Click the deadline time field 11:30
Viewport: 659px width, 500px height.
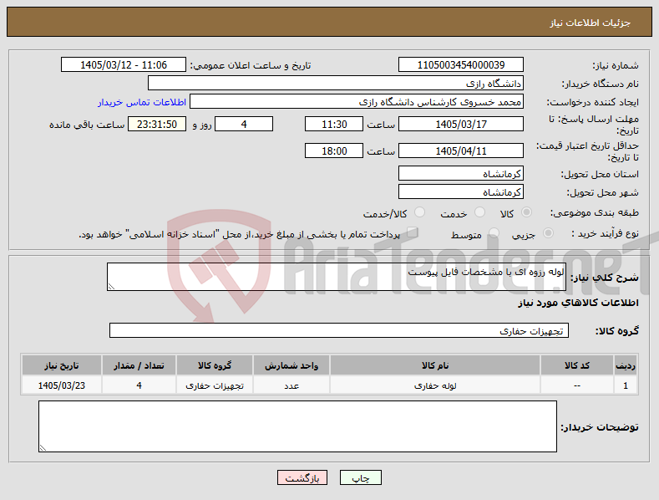(334, 124)
